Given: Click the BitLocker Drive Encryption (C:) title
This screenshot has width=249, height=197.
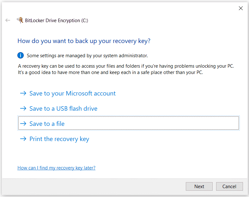Looking at the screenshot, I should [x=57, y=21].
